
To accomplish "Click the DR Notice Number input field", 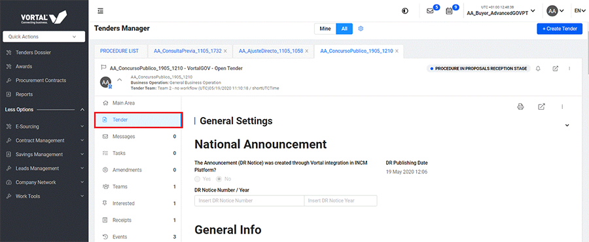I will (x=249, y=201).
